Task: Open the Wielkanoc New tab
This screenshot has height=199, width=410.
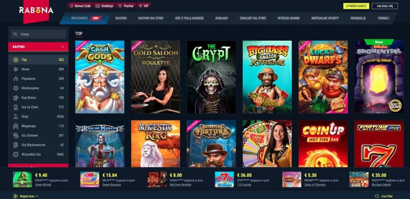Action: [86, 18]
